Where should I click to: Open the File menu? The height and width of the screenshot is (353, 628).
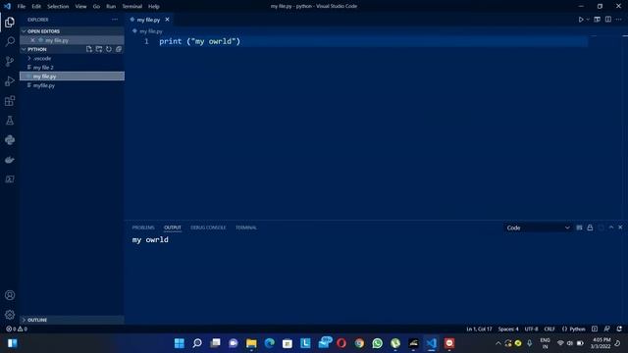click(x=22, y=6)
